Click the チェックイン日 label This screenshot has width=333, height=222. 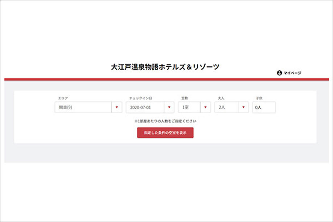tap(141, 98)
